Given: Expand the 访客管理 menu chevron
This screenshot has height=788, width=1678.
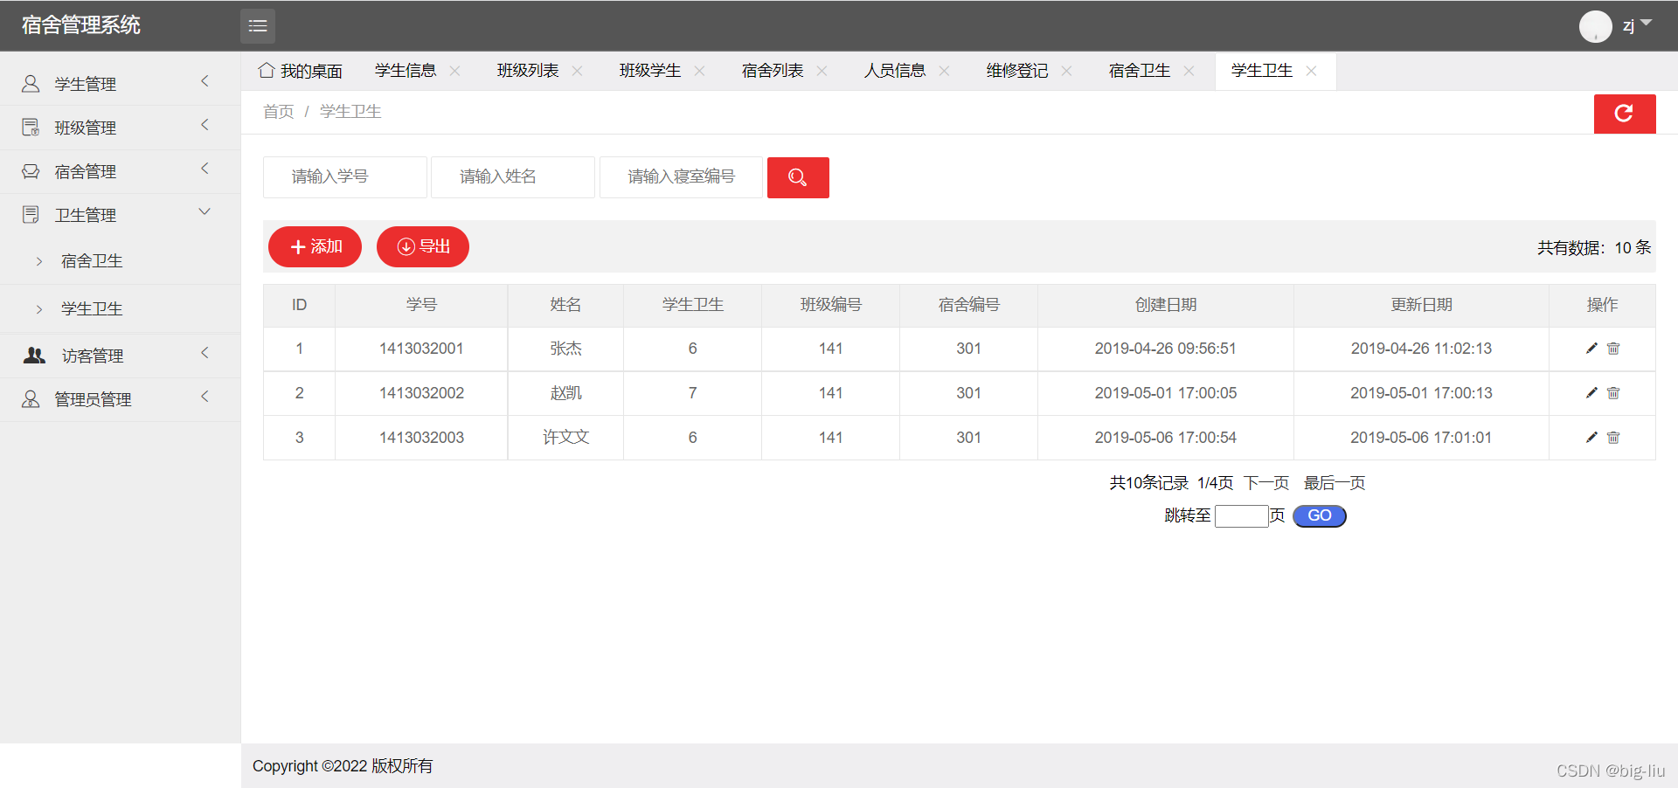Looking at the screenshot, I should tap(205, 353).
